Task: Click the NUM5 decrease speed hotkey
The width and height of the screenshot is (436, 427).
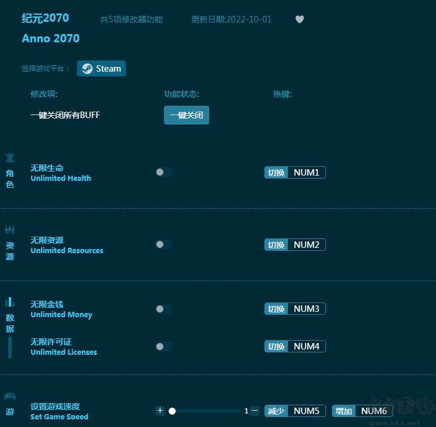Action: (x=306, y=411)
